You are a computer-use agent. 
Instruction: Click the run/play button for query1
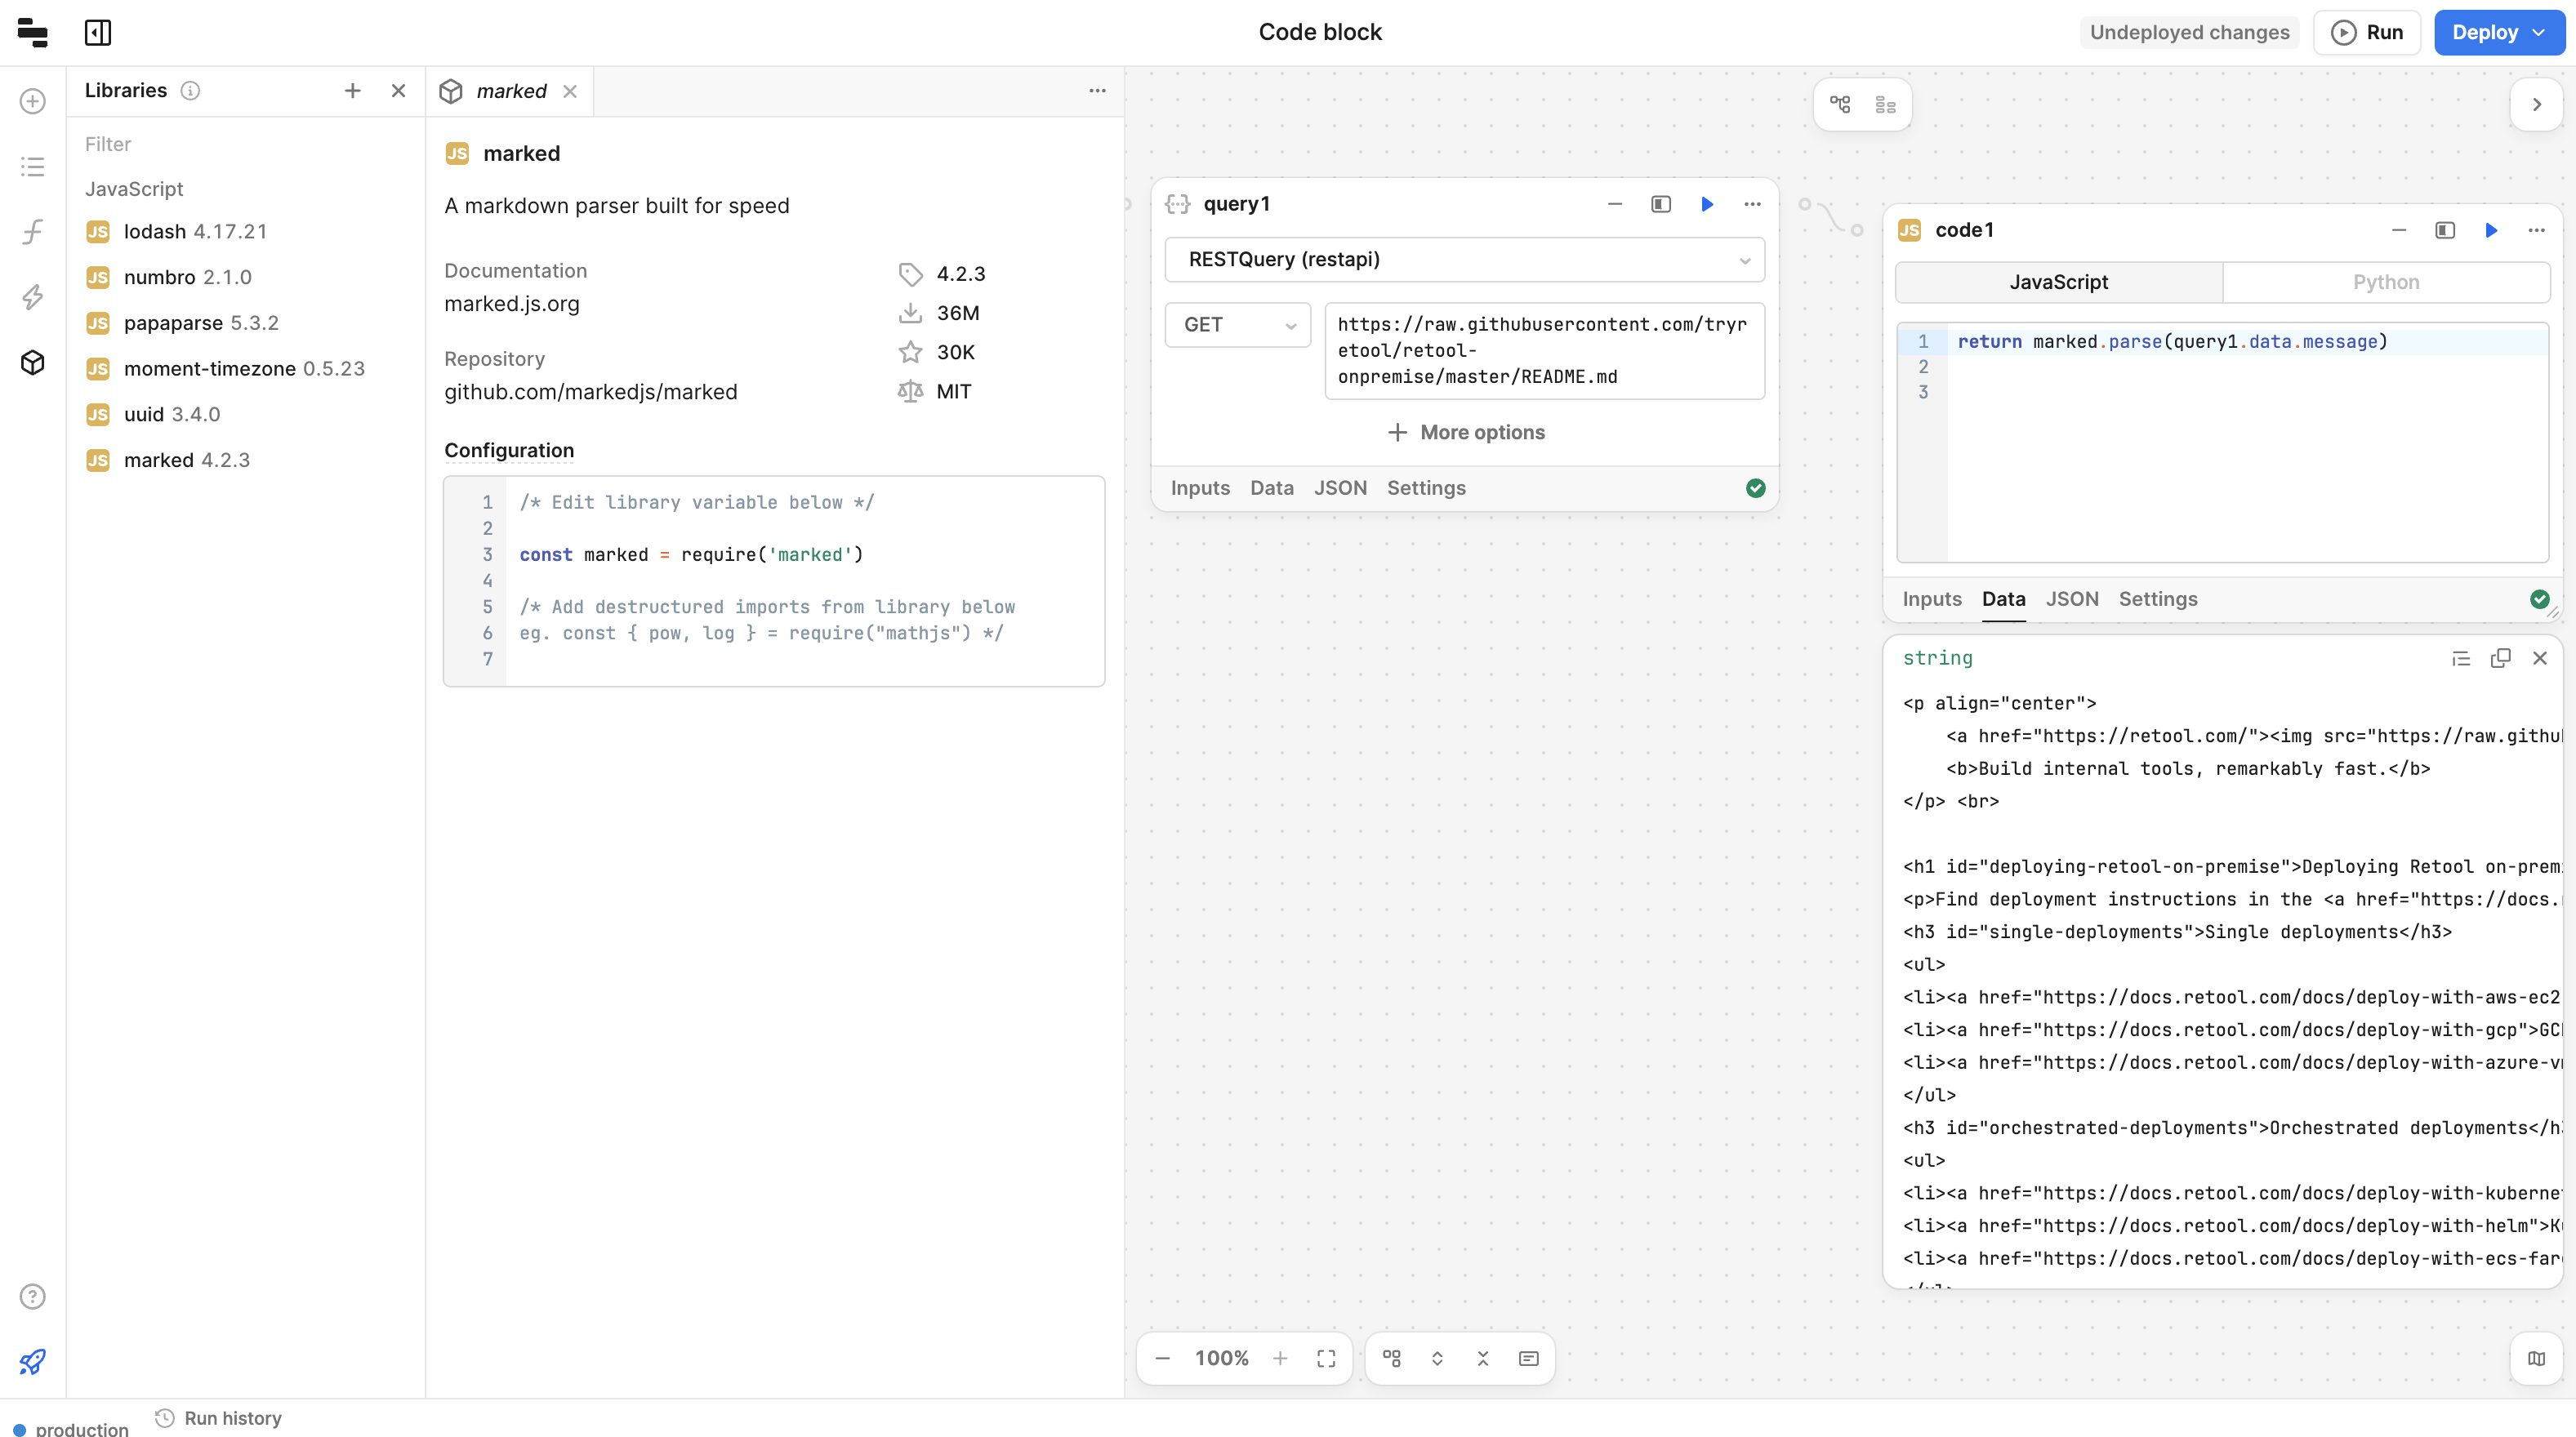1705,203
